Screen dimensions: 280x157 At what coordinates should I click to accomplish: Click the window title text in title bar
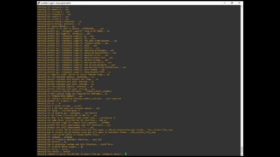(x=56, y=3)
